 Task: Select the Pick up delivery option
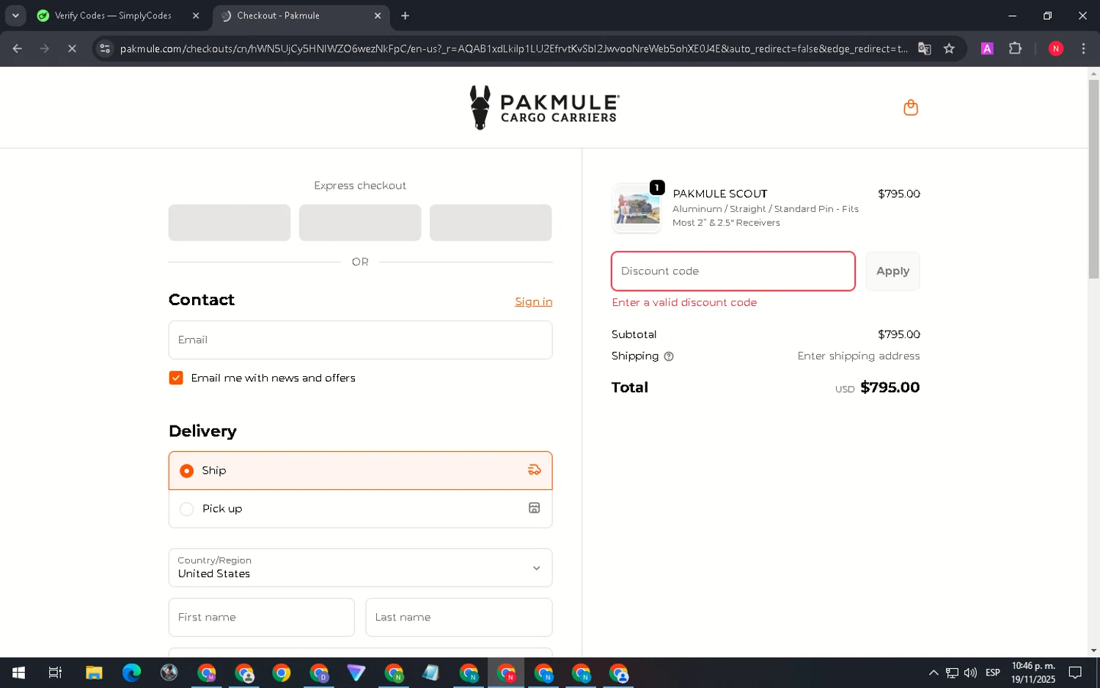click(x=360, y=508)
